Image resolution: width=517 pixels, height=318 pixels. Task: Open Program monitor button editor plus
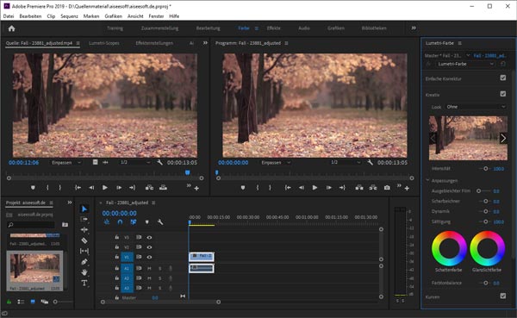coord(408,188)
